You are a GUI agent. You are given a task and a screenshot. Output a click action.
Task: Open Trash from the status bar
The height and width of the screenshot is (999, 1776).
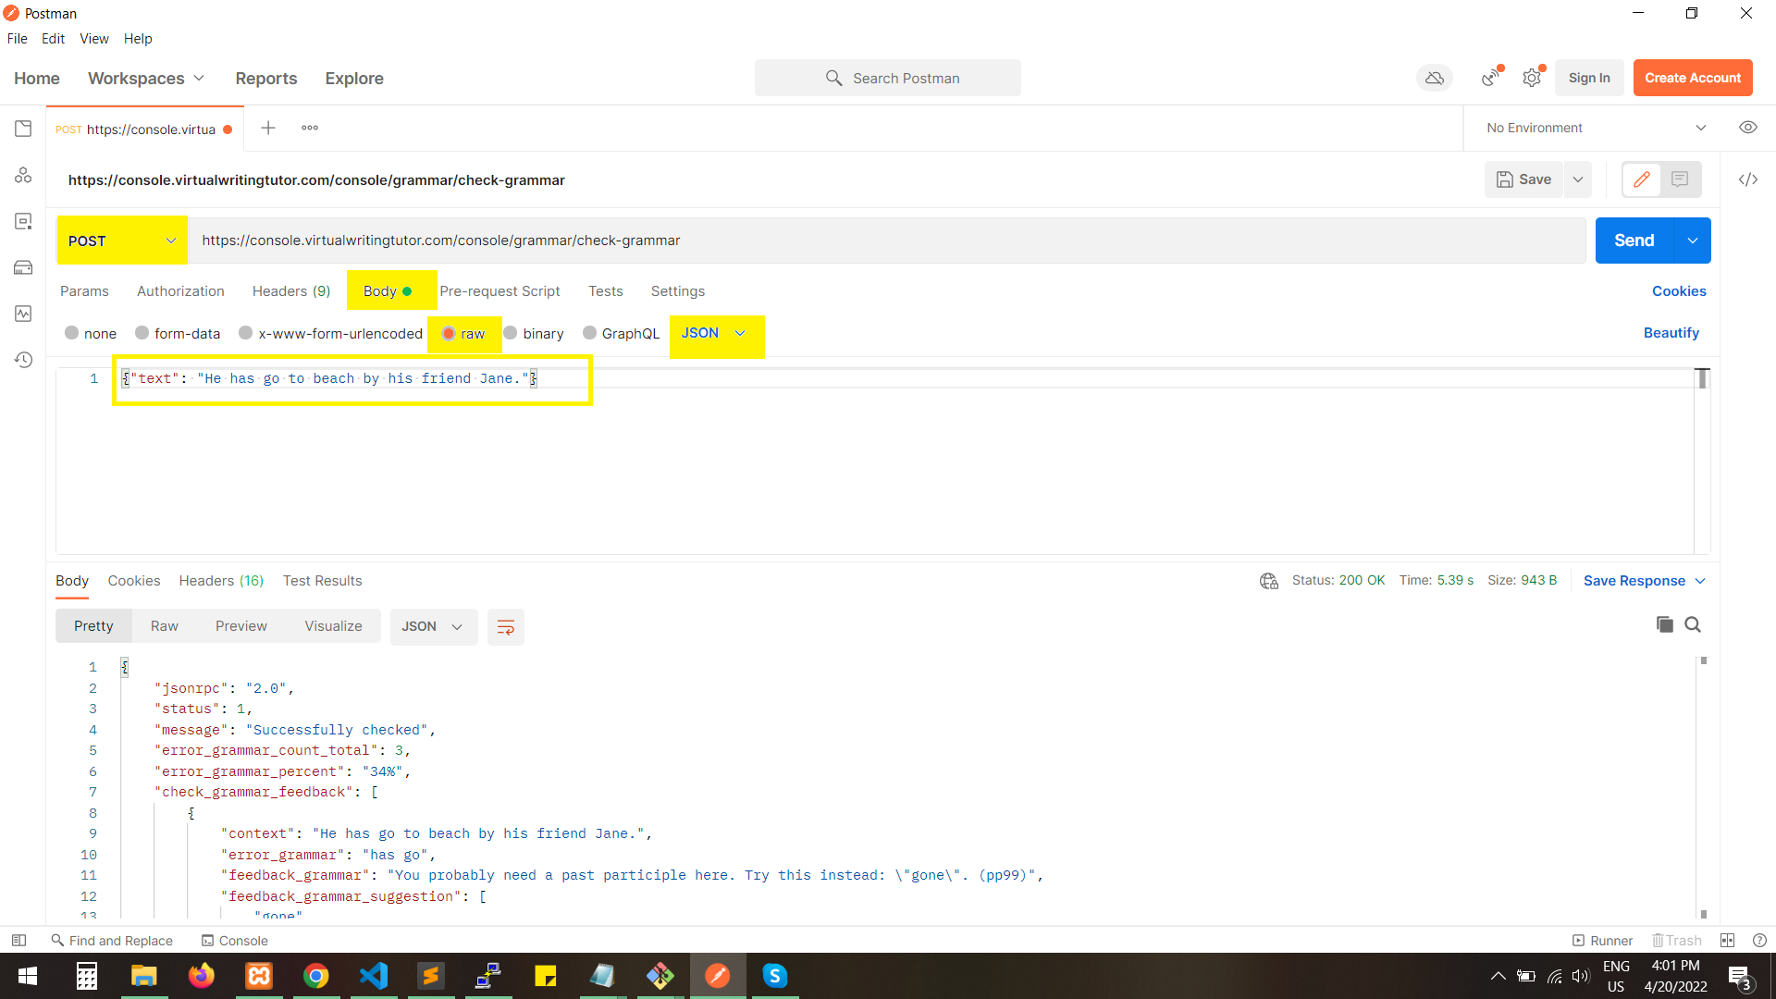pyautogui.click(x=1677, y=940)
